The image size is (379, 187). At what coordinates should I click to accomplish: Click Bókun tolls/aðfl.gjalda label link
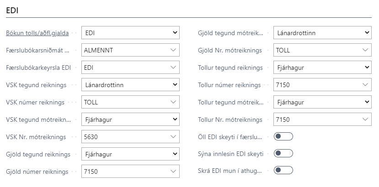pos(37,33)
